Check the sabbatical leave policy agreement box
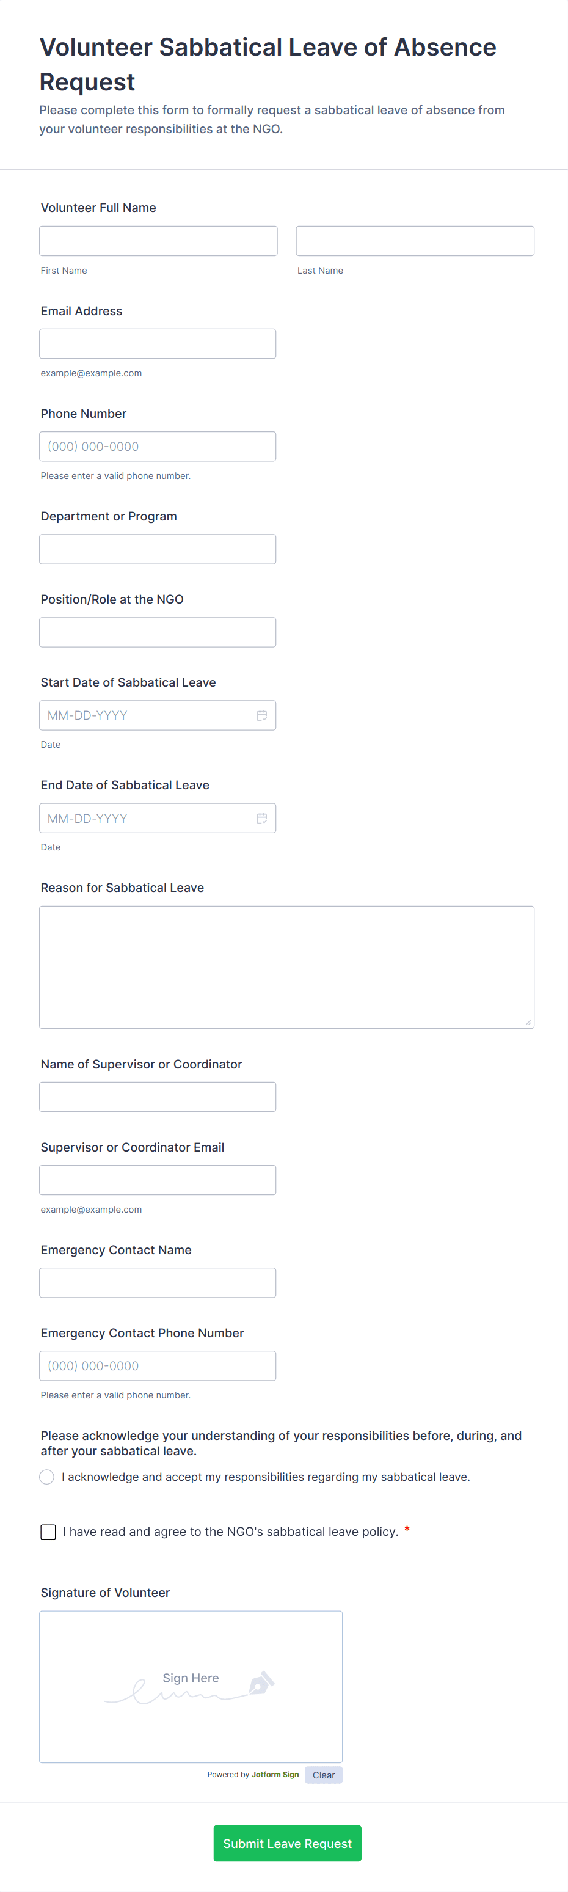Viewport: 568px width, 1892px height. [48, 1532]
